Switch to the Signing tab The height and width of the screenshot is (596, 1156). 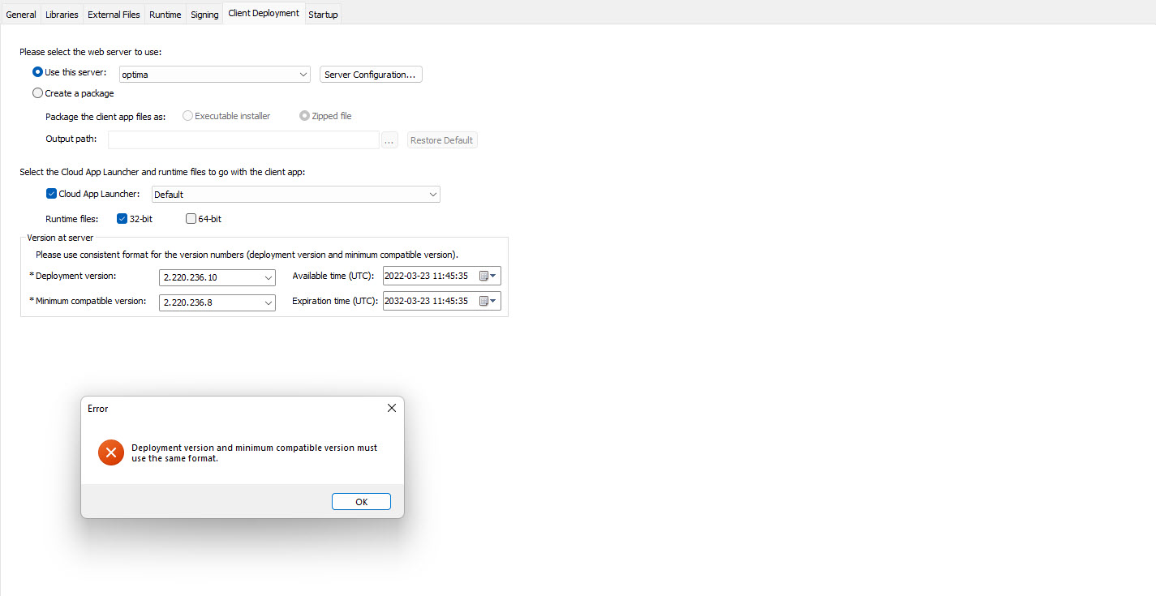pos(204,15)
